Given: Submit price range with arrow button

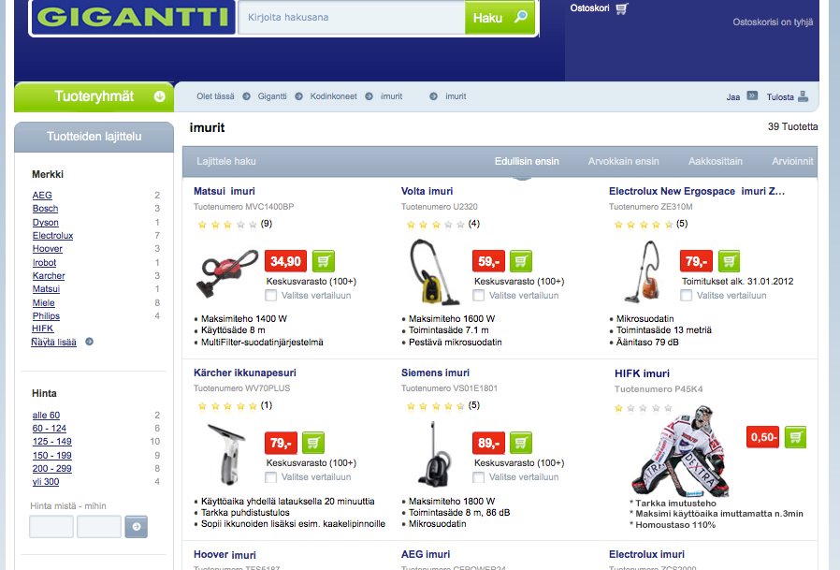Looking at the screenshot, I should pyautogui.click(x=136, y=527).
